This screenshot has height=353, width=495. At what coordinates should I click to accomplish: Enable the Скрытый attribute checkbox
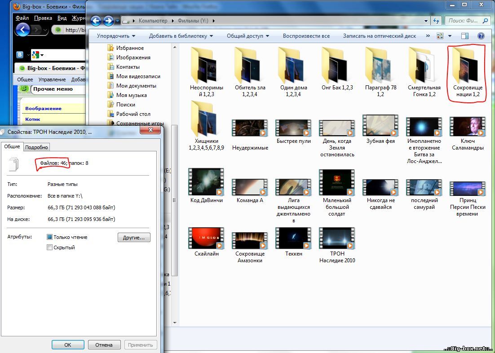pyautogui.click(x=49, y=247)
